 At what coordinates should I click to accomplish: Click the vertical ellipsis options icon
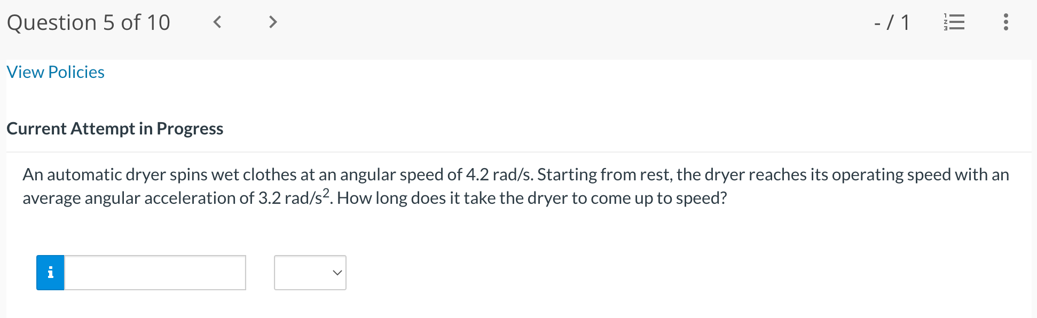click(1006, 22)
